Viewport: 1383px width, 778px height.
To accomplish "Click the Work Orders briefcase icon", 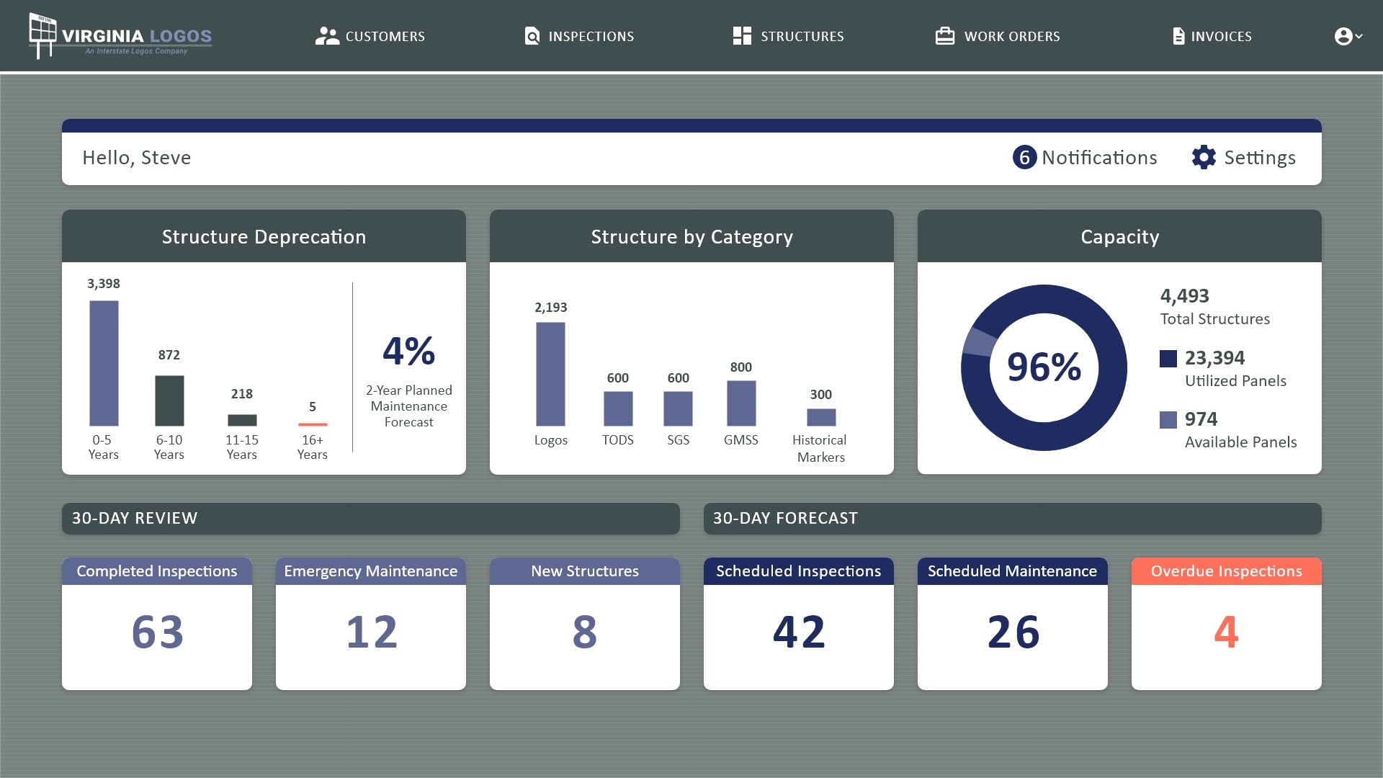I will click(x=944, y=34).
